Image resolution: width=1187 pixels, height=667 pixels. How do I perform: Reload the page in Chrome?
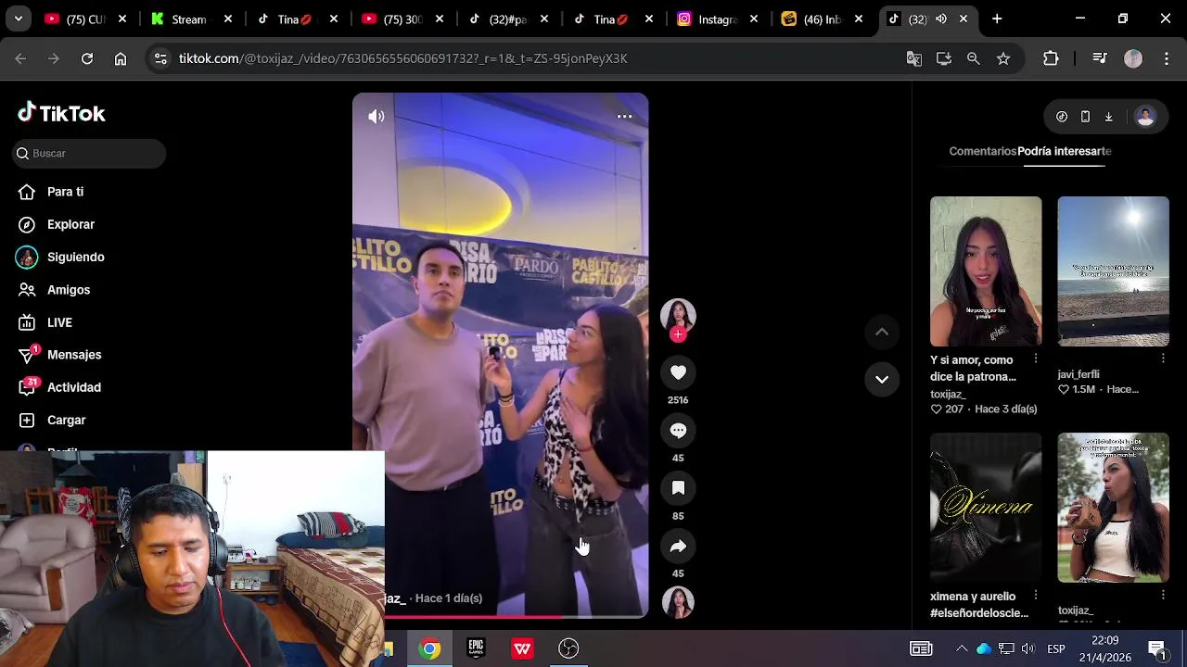pos(87,58)
